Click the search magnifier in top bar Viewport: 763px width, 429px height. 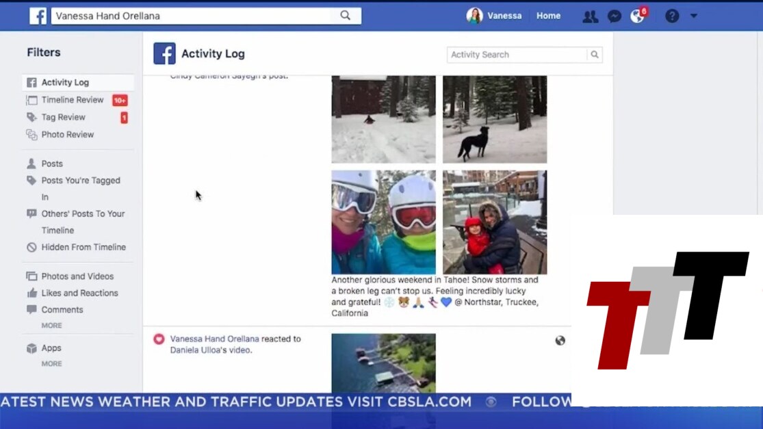click(346, 16)
